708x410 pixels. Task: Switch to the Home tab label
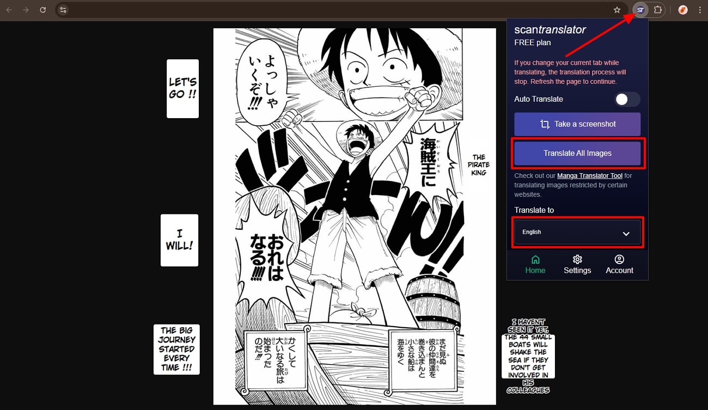click(535, 271)
